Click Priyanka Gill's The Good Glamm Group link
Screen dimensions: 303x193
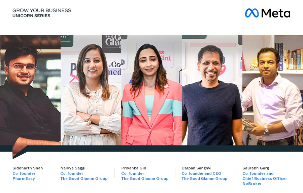[145, 179]
